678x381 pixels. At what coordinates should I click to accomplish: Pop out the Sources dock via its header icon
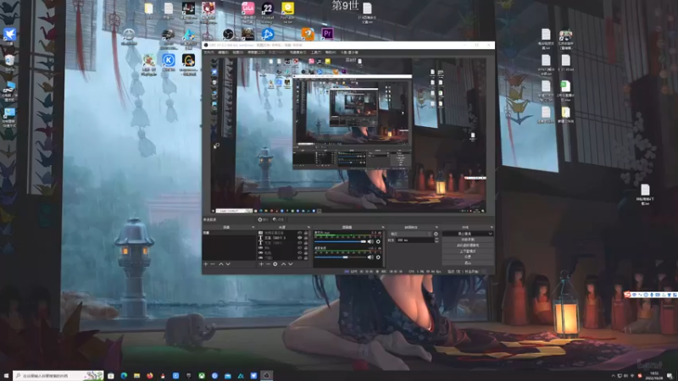pos(308,227)
